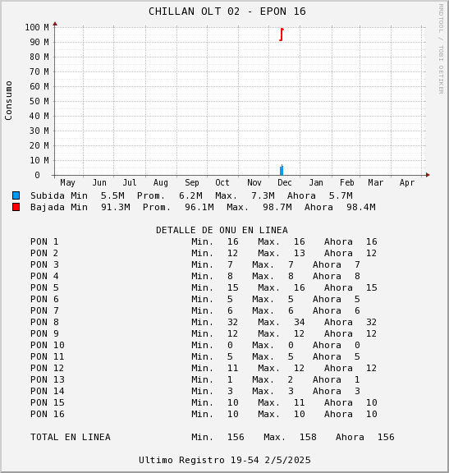449x473 pixels.
Task: Click the red Bajada legend swatch
Action: [16, 207]
